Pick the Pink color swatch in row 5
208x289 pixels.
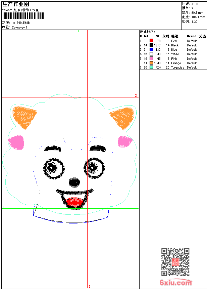(x=151, y=58)
